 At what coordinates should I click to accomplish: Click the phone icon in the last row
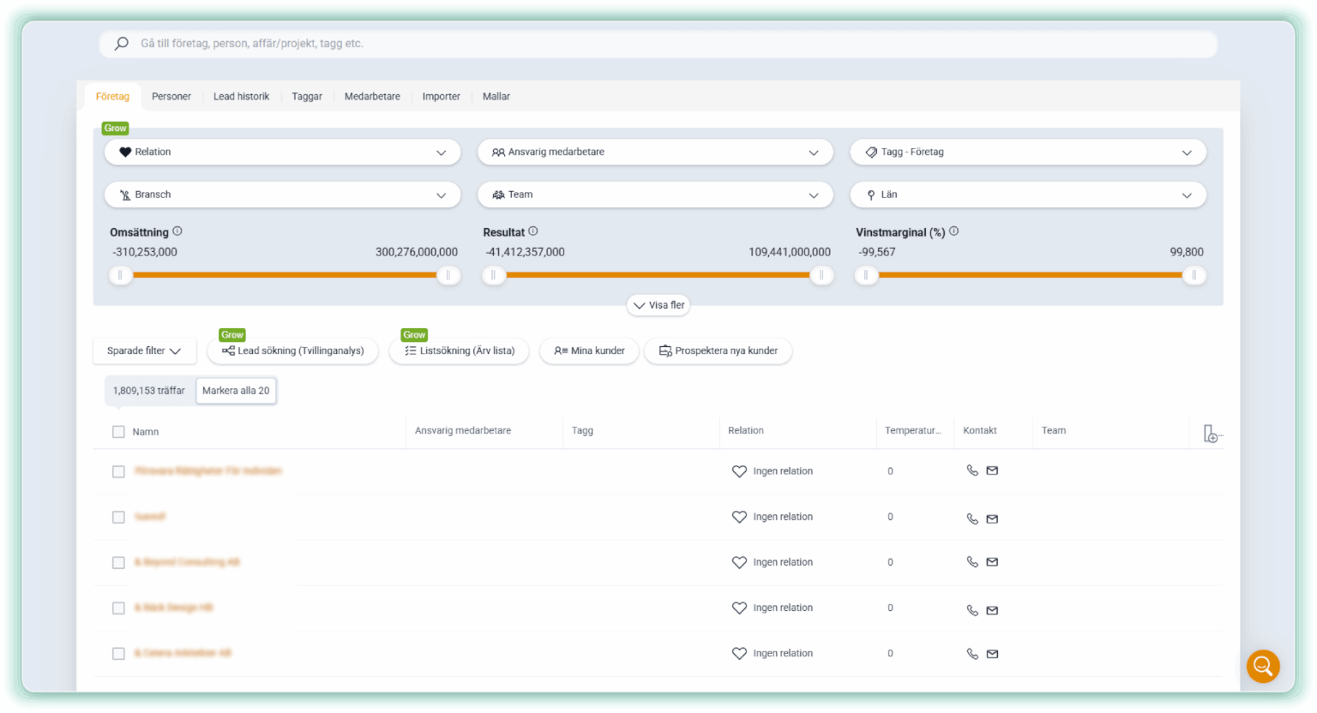point(972,654)
